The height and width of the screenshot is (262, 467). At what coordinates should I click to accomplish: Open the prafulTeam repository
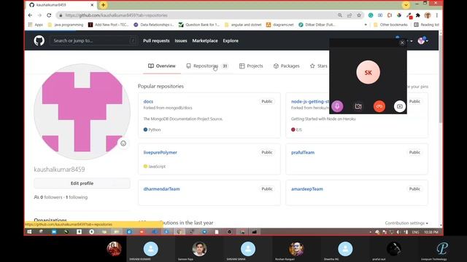(303, 152)
